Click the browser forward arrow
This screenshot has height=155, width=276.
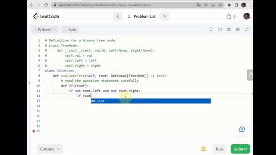click(39, 5)
